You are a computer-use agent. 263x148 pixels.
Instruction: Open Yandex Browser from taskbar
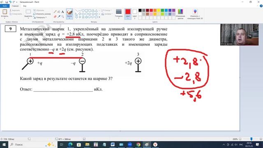(155, 144)
